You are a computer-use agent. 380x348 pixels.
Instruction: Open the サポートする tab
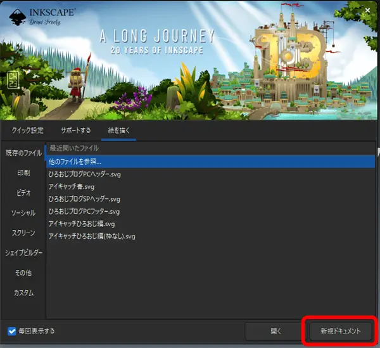click(x=76, y=130)
